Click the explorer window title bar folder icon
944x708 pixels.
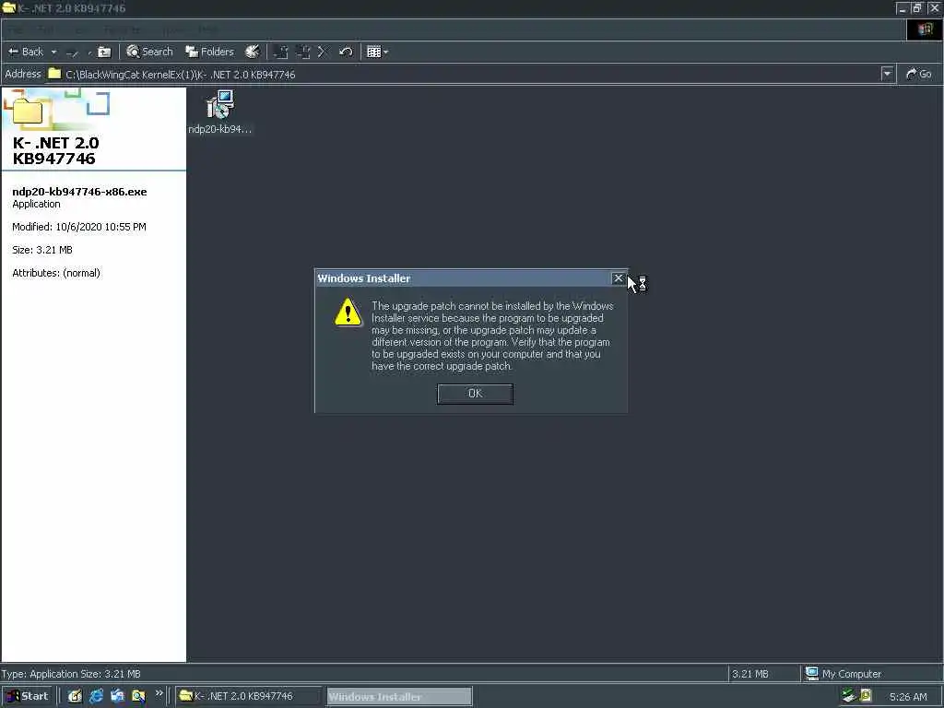[x=8, y=7]
